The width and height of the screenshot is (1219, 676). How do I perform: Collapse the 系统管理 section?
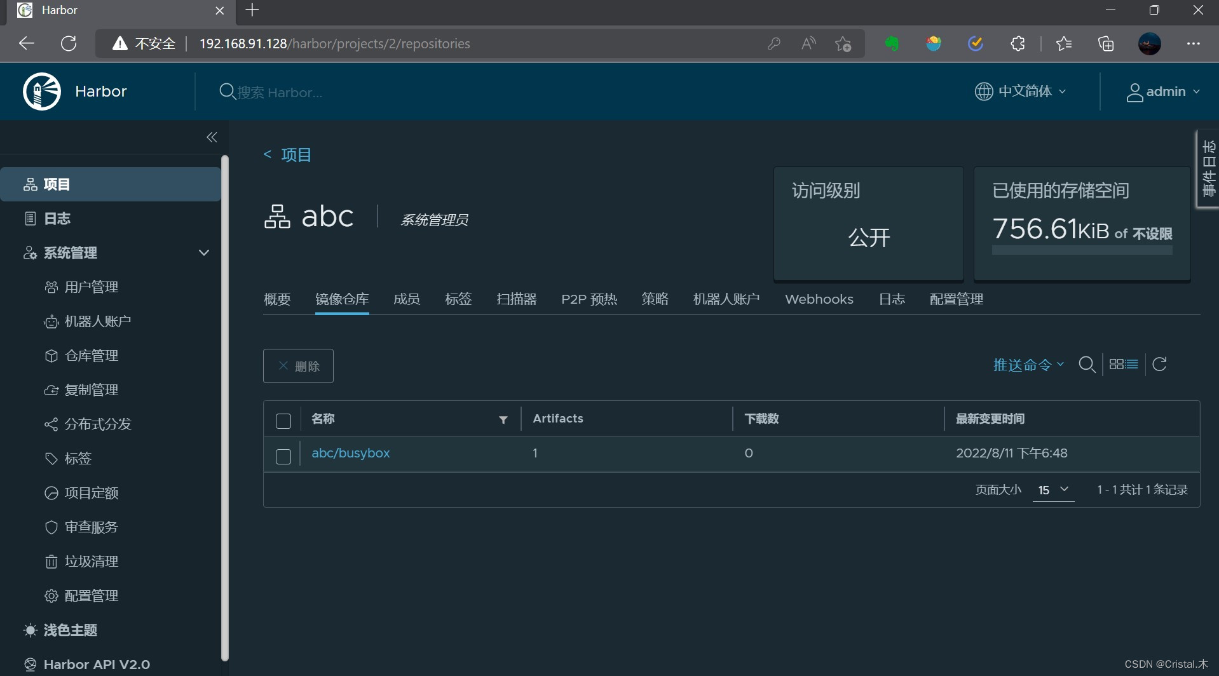coord(204,253)
